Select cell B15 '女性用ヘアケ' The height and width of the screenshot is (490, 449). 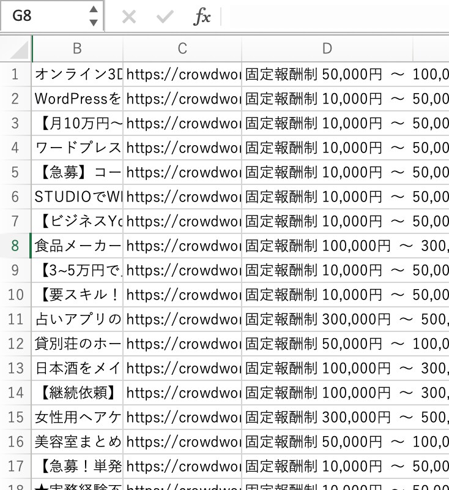(77, 417)
